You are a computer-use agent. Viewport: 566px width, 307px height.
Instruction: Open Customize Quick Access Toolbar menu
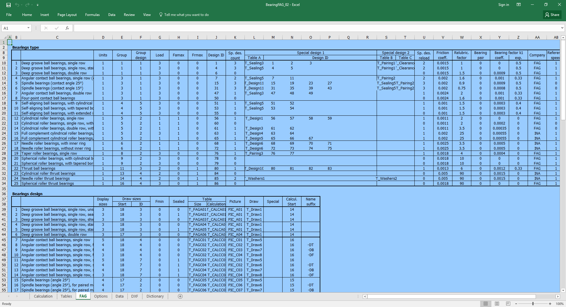tap(37, 5)
